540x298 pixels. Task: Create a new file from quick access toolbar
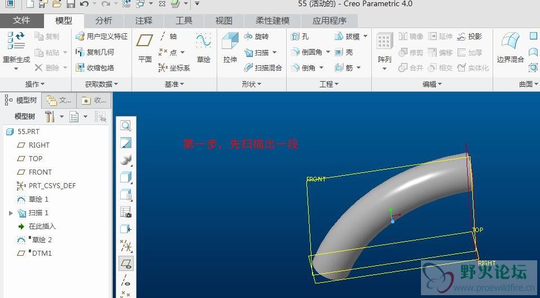coord(30,4)
